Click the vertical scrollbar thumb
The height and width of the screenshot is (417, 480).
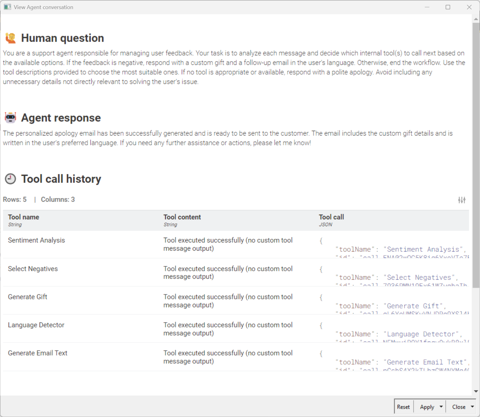[x=476, y=156]
